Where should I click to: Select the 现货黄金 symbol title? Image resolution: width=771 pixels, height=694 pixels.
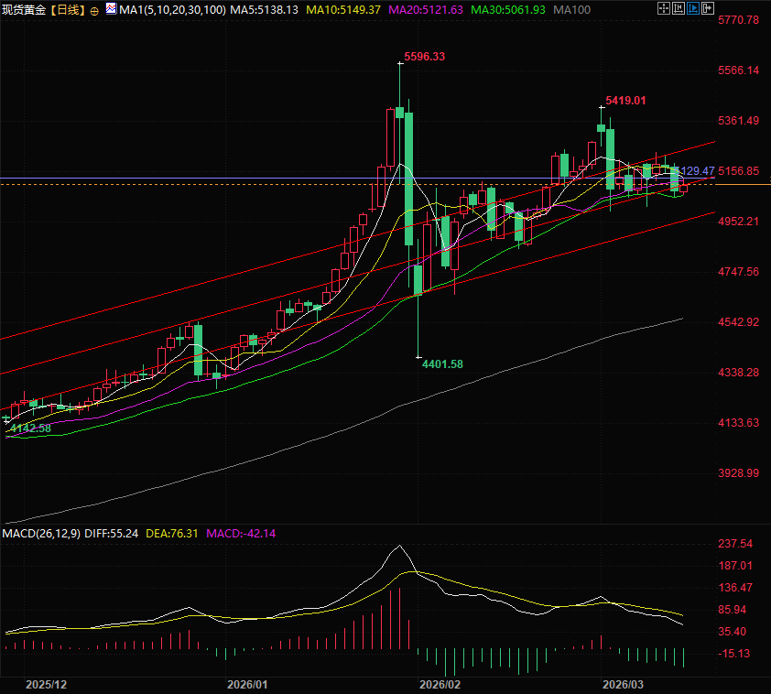click(x=24, y=10)
